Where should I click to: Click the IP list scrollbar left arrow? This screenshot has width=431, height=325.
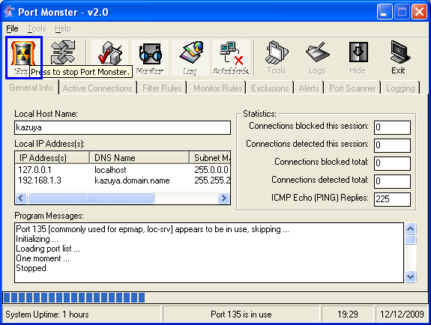[x=21, y=198]
